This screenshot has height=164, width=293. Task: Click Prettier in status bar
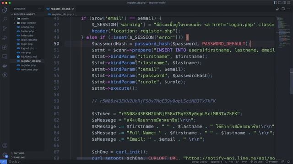pos(271,162)
